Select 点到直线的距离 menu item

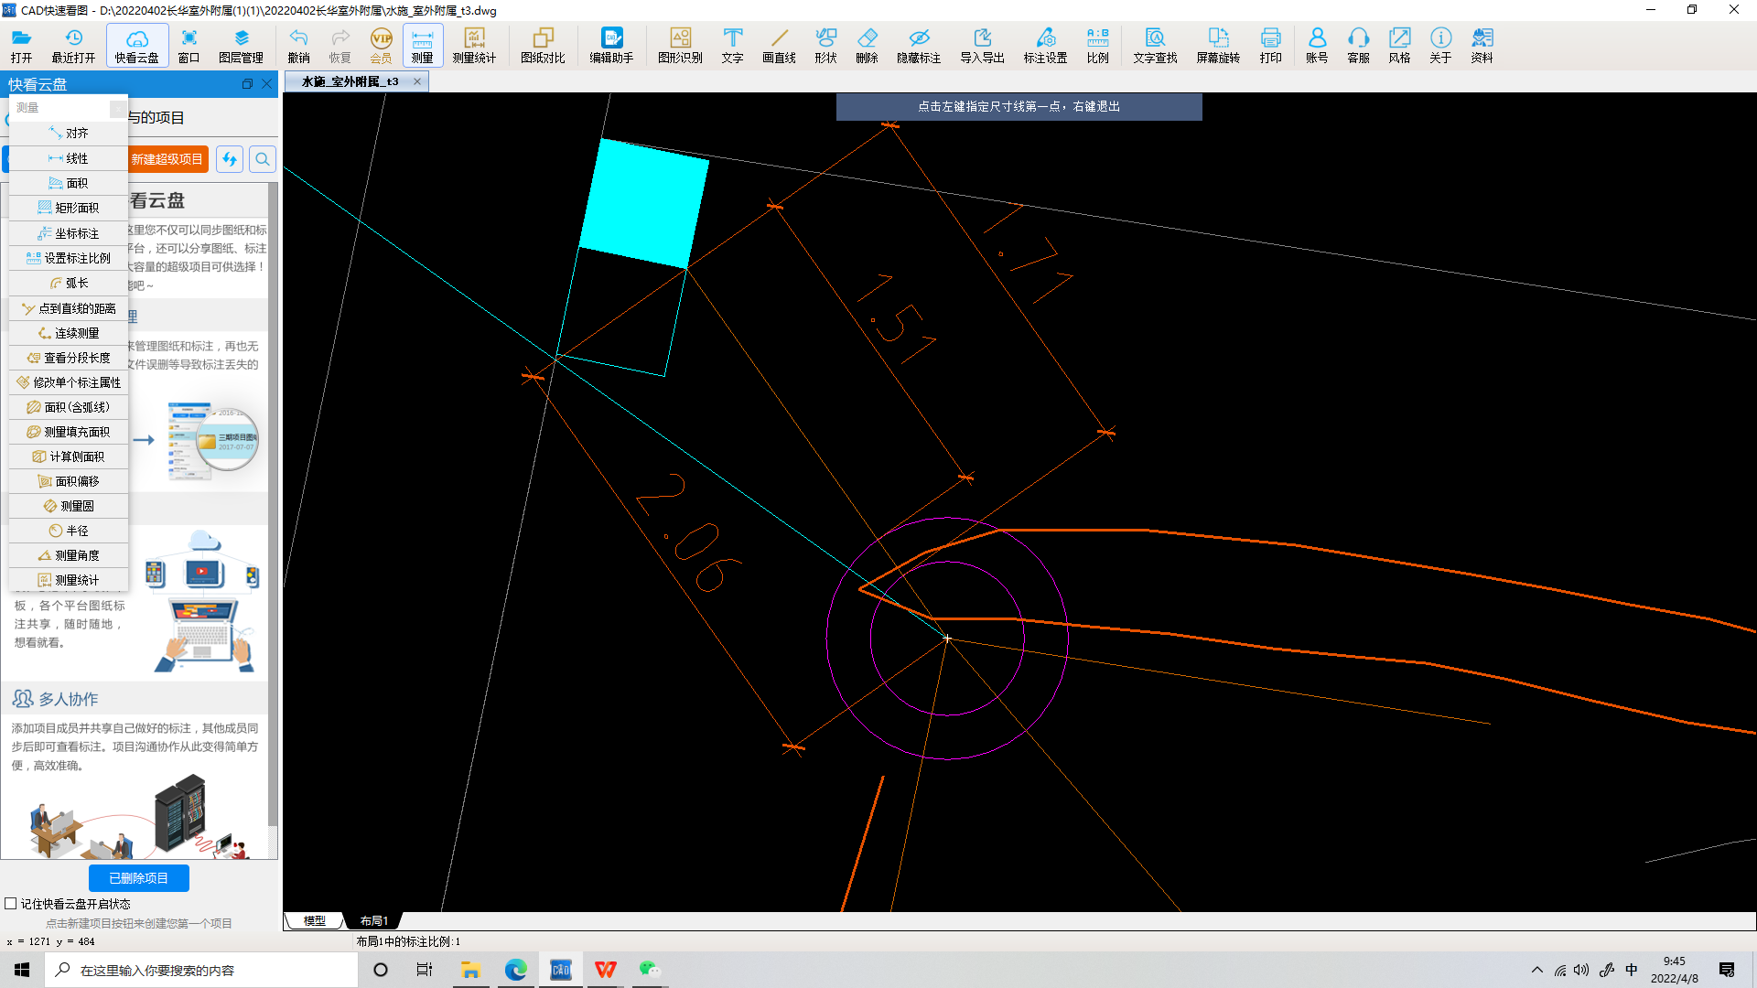[x=69, y=308]
